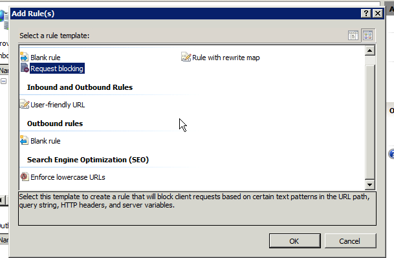Select the inbound Blank rule template icon
Image resolution: width=394 pixels, height=258 pixels.
tap(25, 57)
